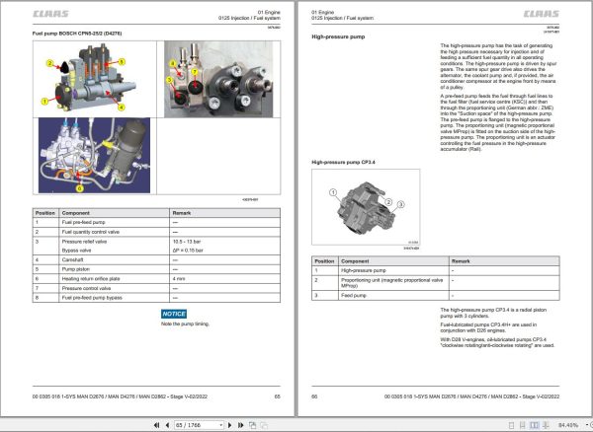Select 'Heating return orifice plate' cell
593x432 pixels.
pos(115,279)
